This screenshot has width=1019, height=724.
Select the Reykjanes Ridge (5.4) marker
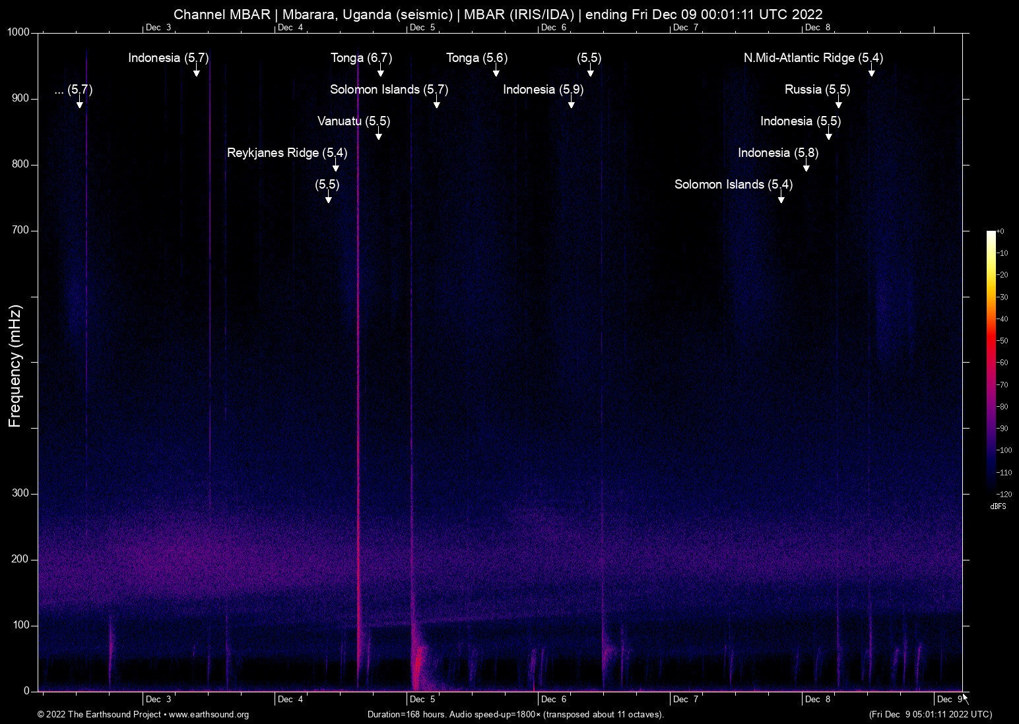click(x=287, y=153)
